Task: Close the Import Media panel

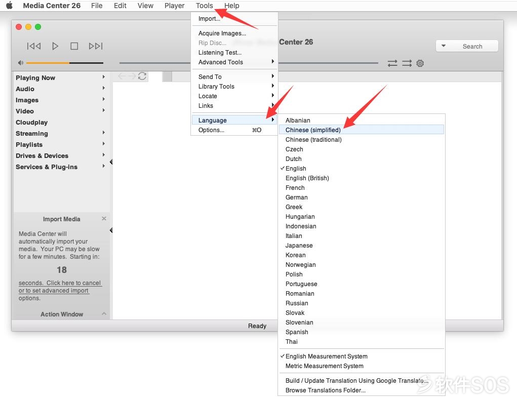Action: point(104,219)
